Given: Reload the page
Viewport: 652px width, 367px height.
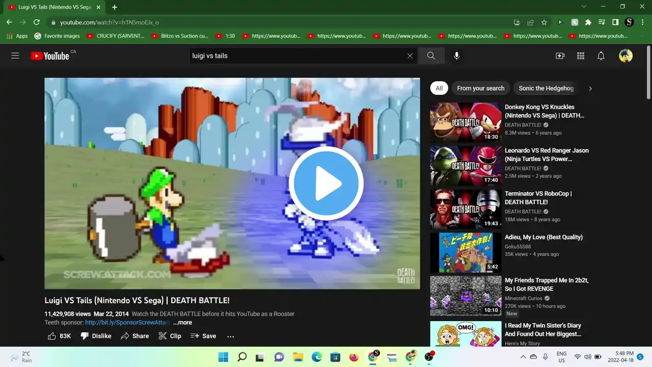Looking at the screenshot, I should (x=37, y=22).
